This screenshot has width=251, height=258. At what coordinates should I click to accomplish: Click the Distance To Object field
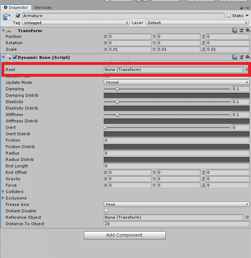[176, 224]
